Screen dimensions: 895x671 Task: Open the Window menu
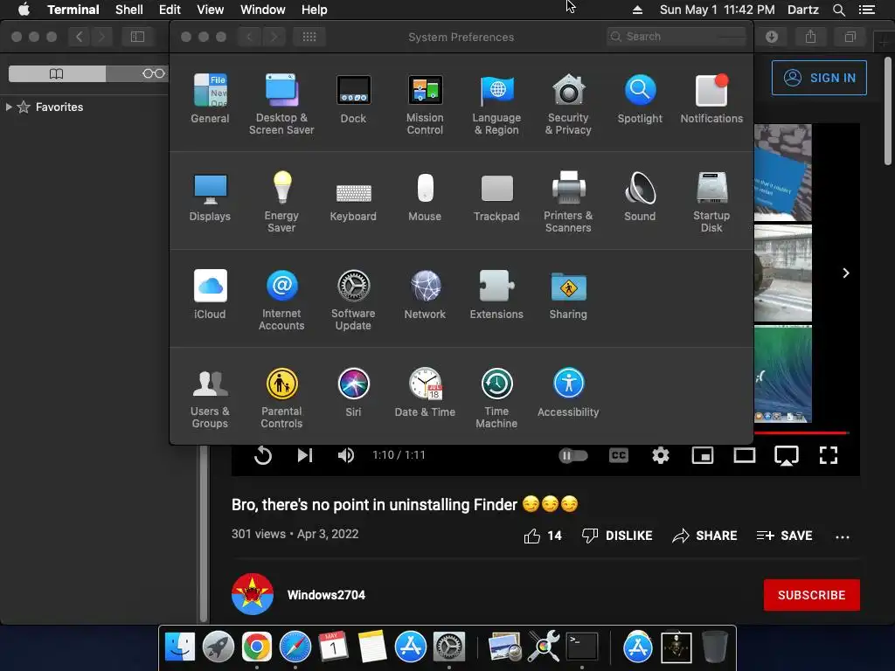click(x=262, y=10)
